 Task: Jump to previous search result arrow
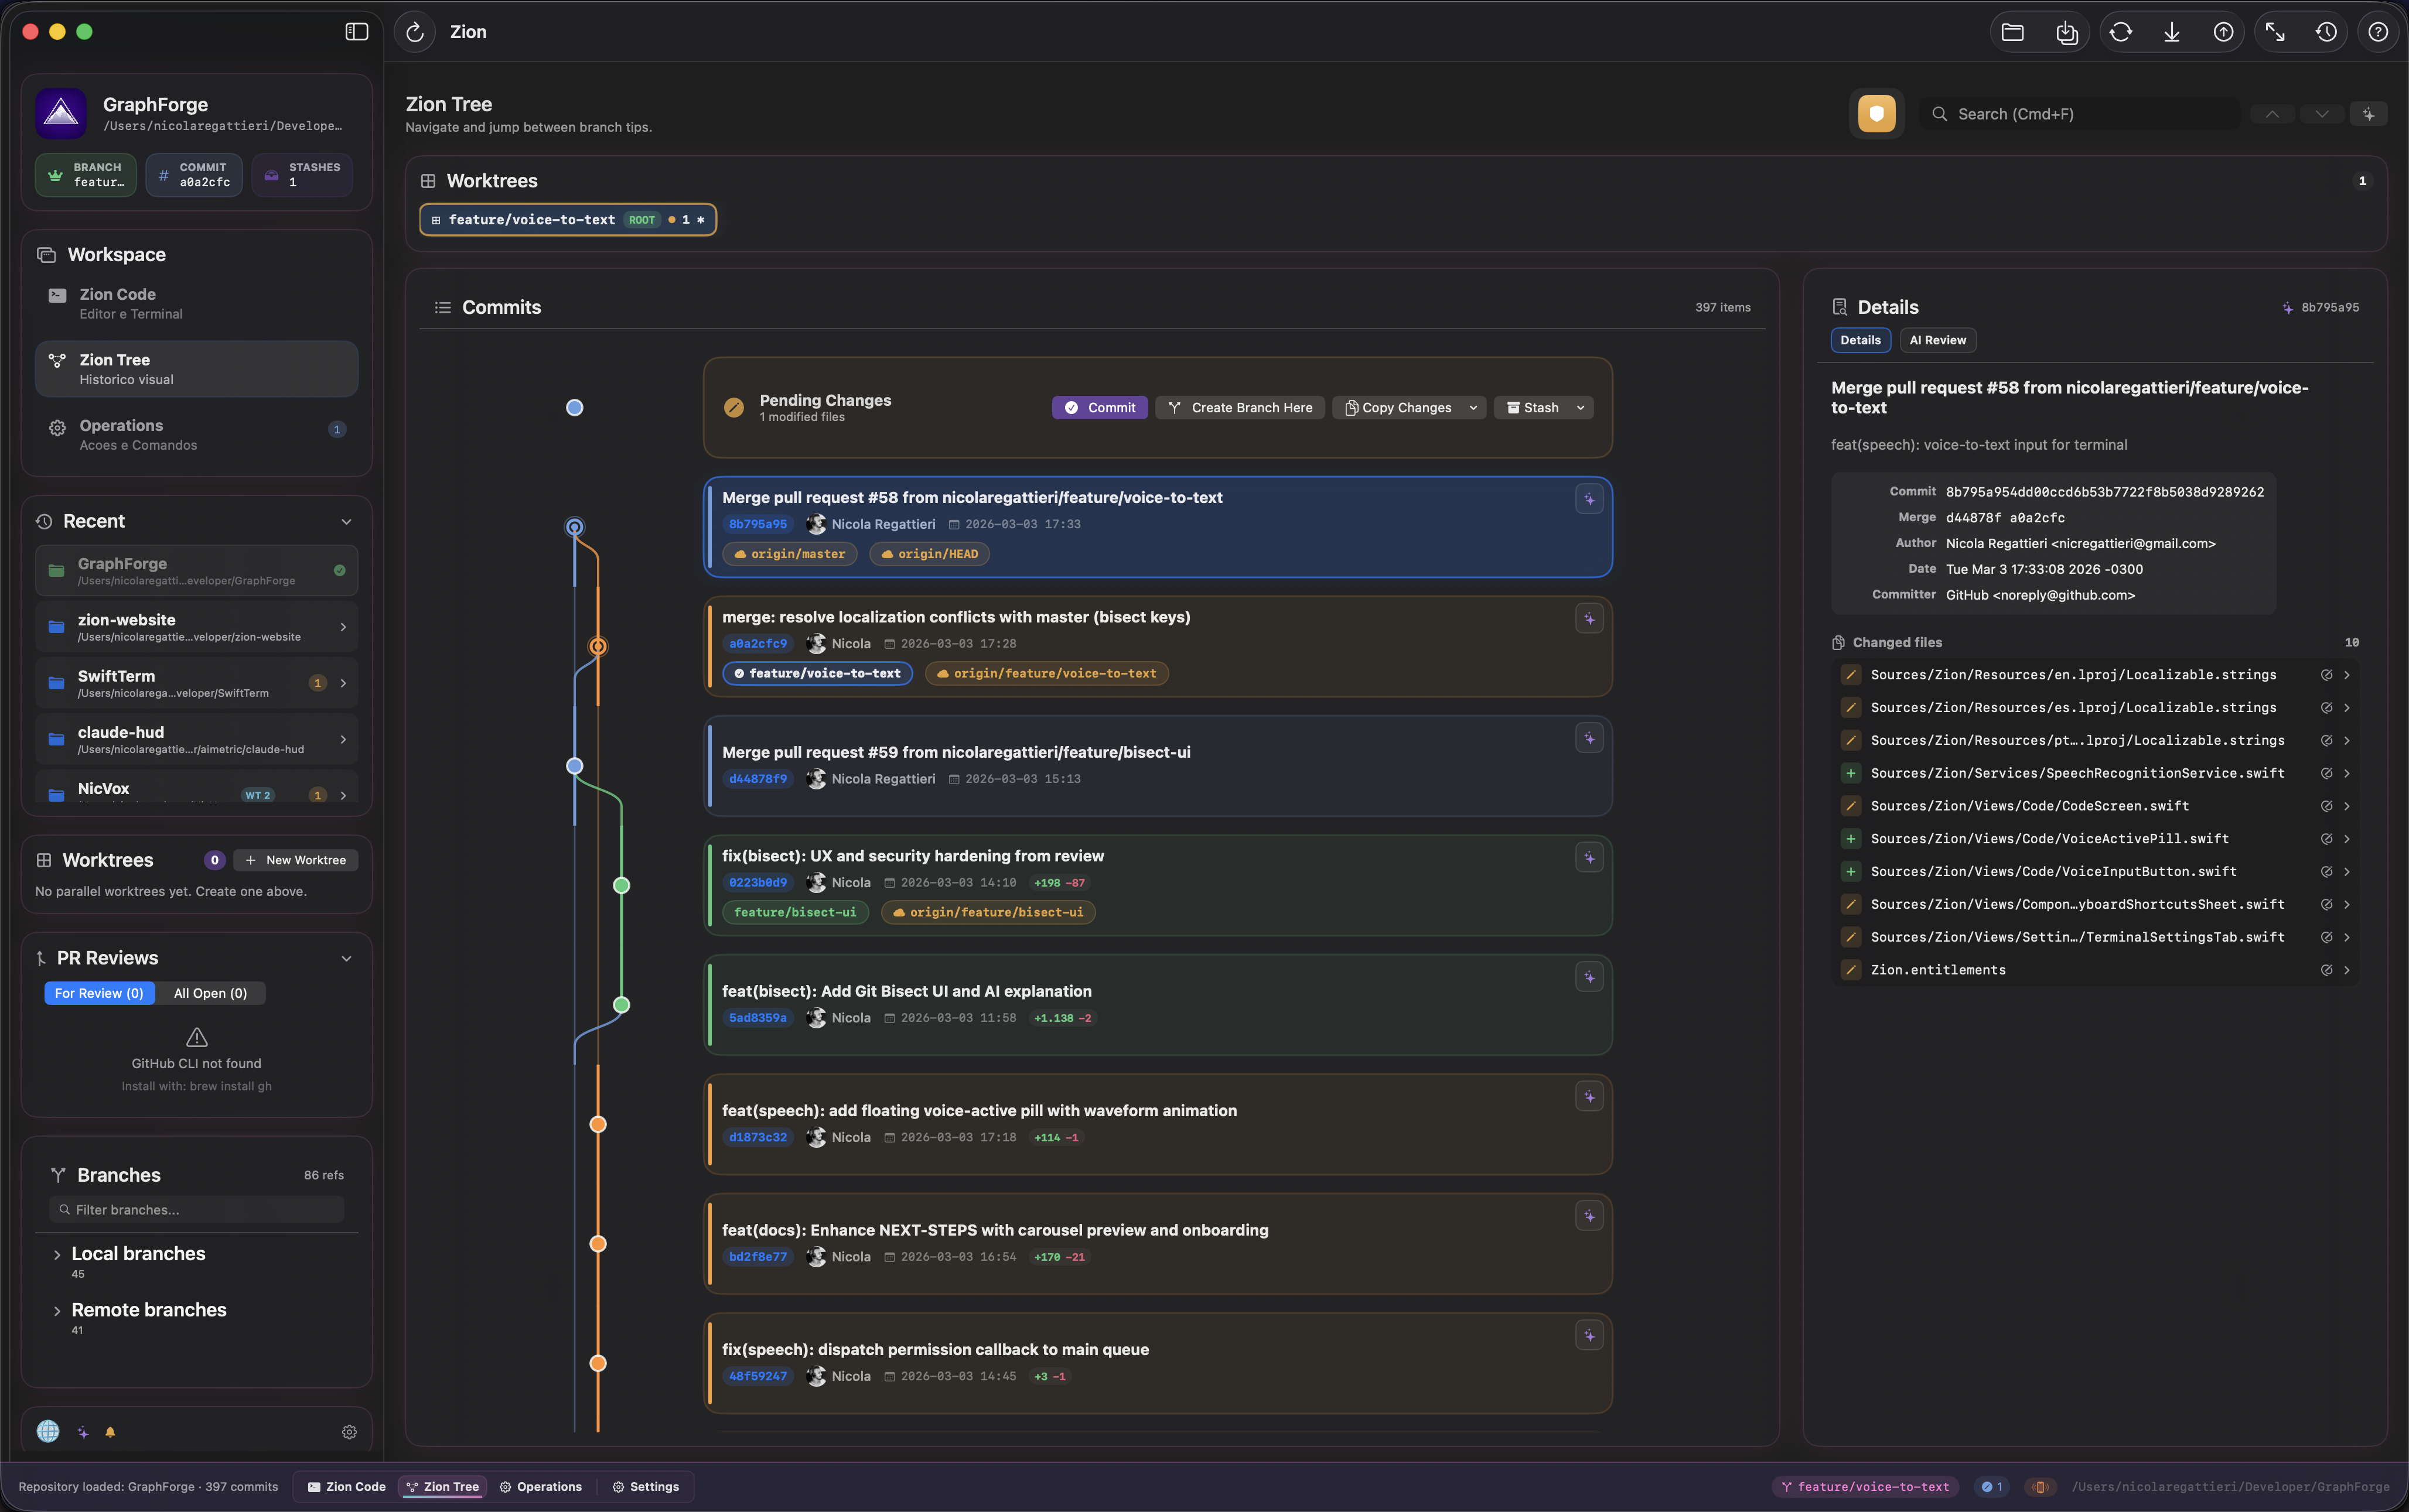pos(2272,114)
